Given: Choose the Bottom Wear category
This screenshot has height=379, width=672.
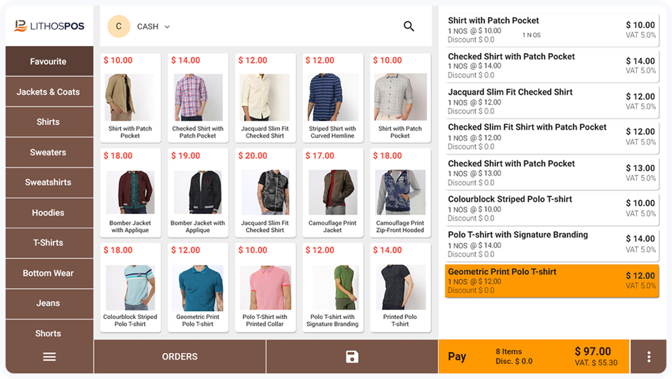Looking at the screenshot, I should (49, 273).
